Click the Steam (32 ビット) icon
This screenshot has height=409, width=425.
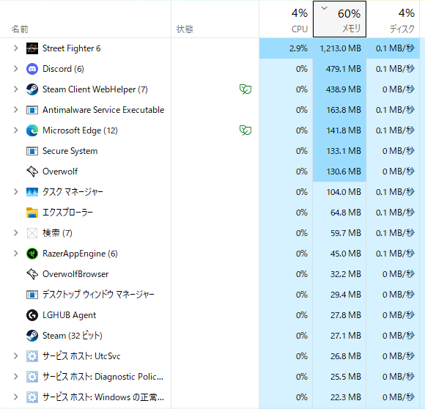[32, 336]
